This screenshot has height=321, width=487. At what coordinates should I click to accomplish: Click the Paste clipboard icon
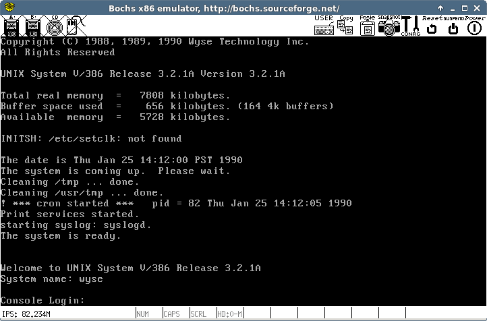(x=368, y=25)
